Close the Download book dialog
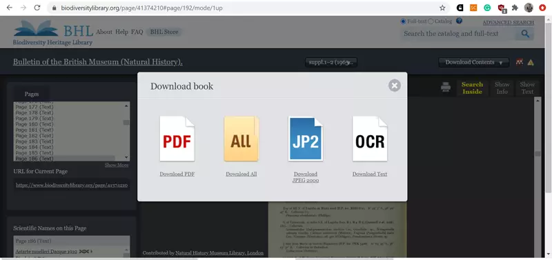Screen dimensions: 552x260 [x=394, y=86]
